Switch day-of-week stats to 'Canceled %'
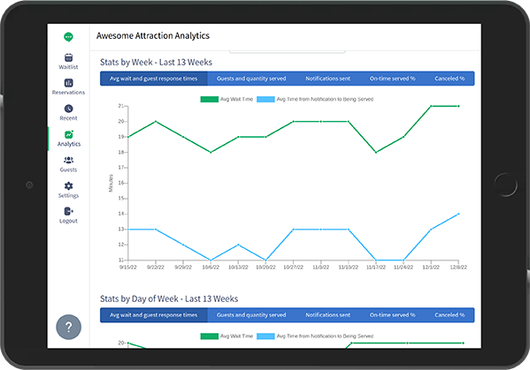The height and width of the screenshot is (370, 530). [449, 315]
